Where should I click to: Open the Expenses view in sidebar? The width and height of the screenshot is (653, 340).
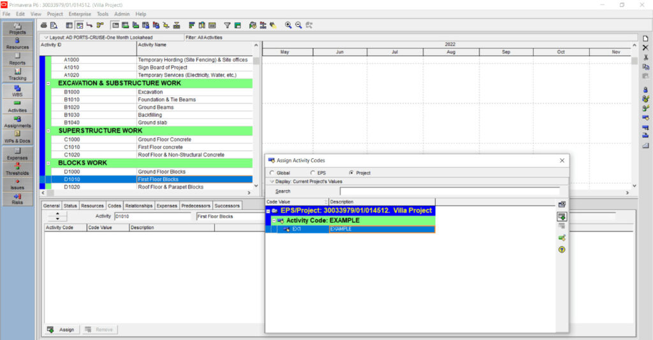point(17,154)
